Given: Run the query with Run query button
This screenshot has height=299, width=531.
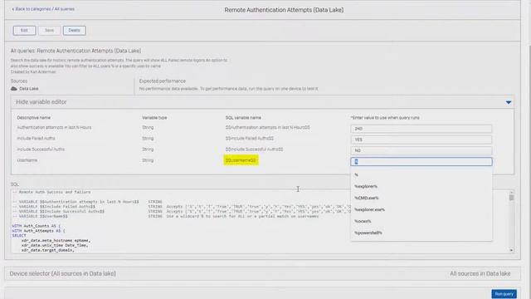Looking at the screenshot, I should (x=504, y=294).
